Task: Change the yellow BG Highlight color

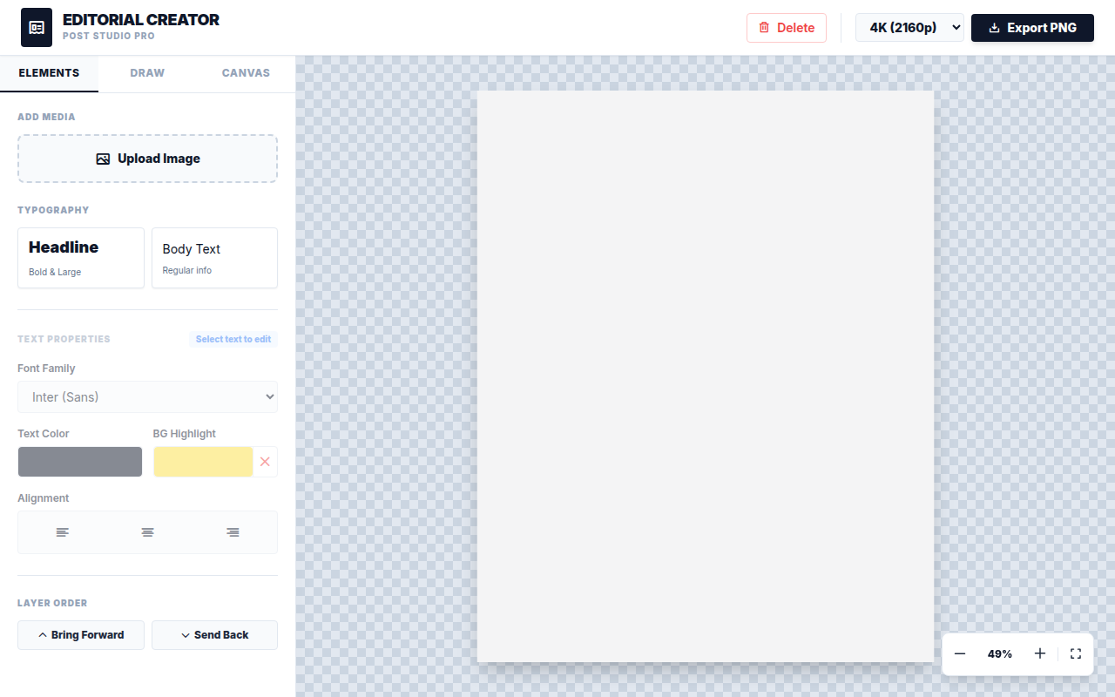Action: pyautogui.click(x=203, y=462)
